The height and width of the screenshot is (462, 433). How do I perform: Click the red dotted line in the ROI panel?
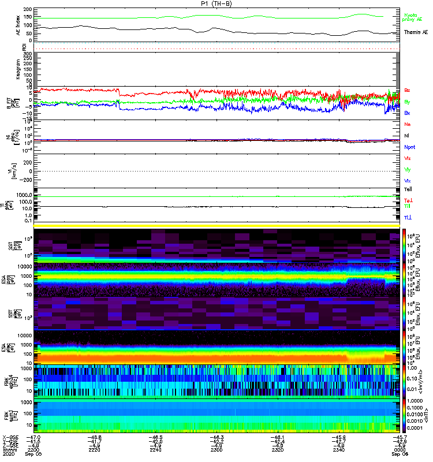(x=216, y=49)
